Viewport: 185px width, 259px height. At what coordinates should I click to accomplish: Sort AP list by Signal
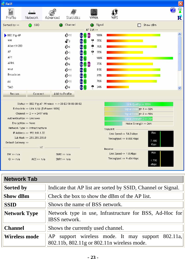[92, 25]
